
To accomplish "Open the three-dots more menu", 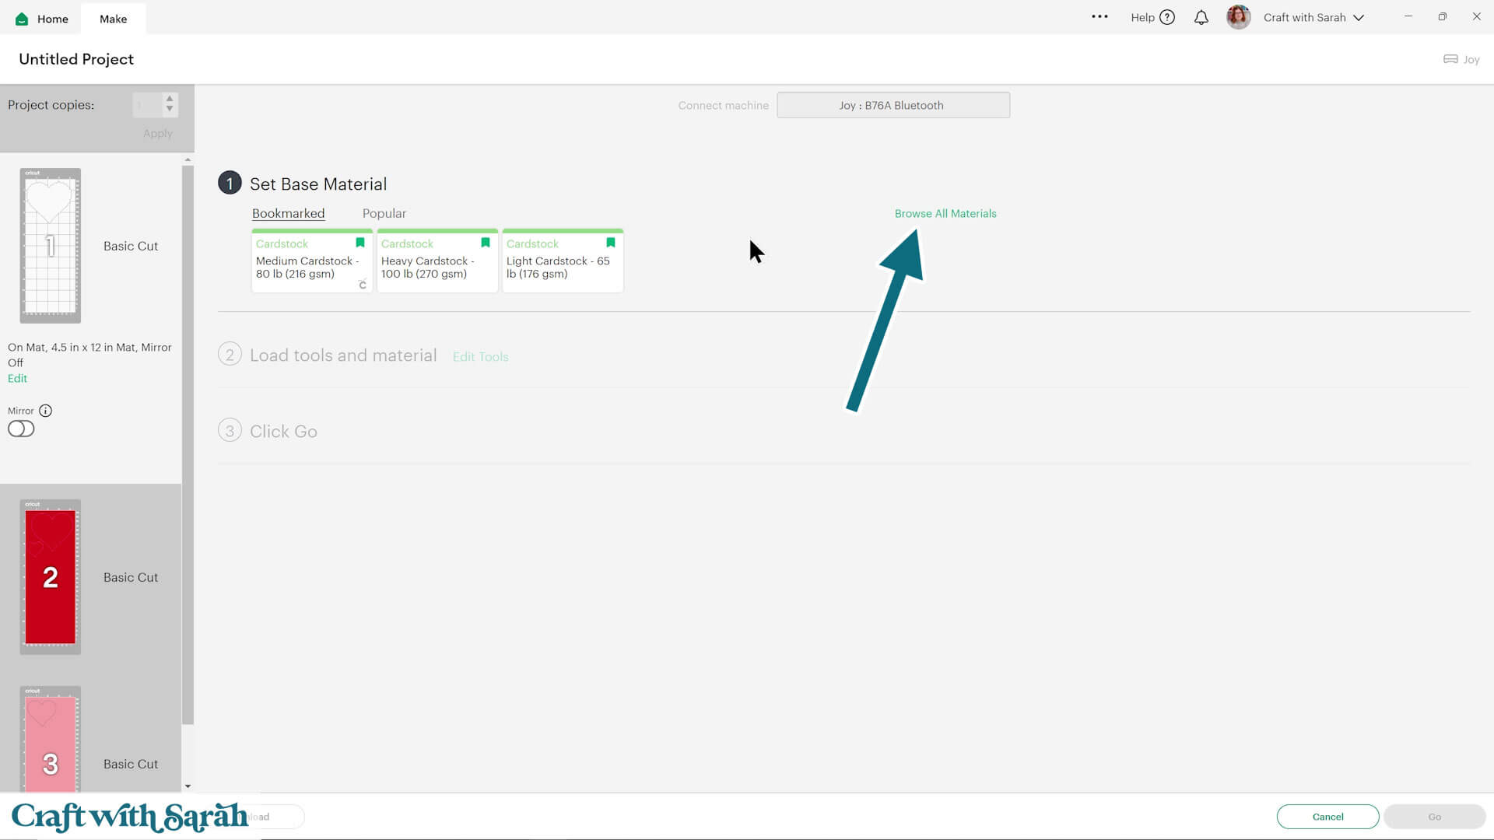I will [x=1099, y=17].
